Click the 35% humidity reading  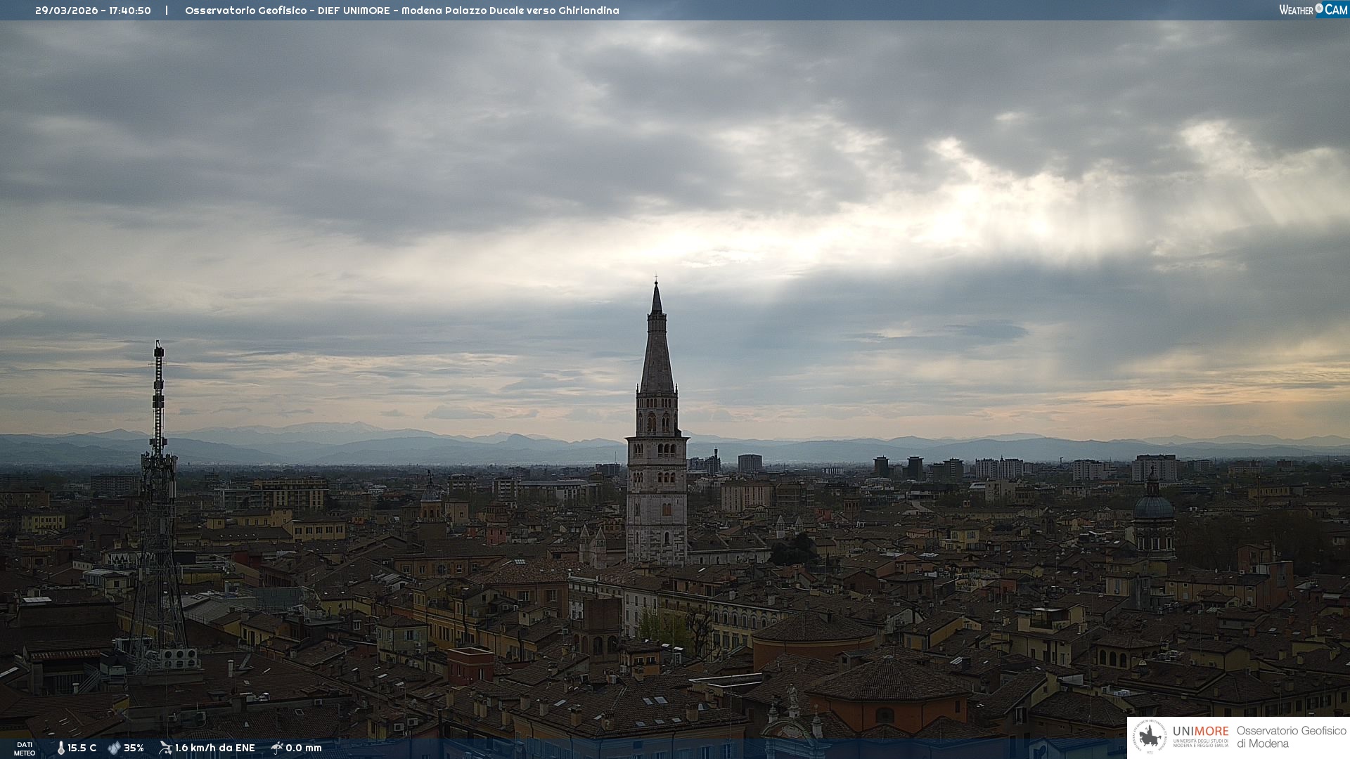134,748
